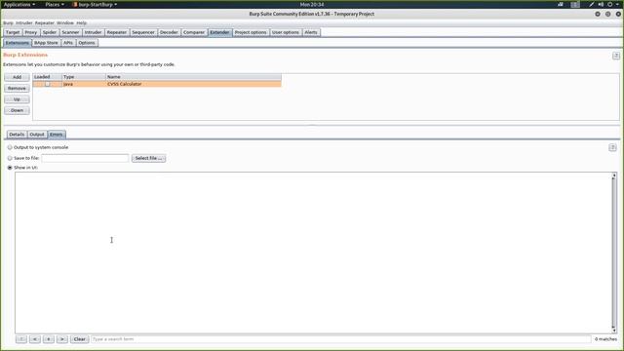Switch to the Comparer tab
The height and width of the screenshot is (351, 624).
[x=194, y=32]
